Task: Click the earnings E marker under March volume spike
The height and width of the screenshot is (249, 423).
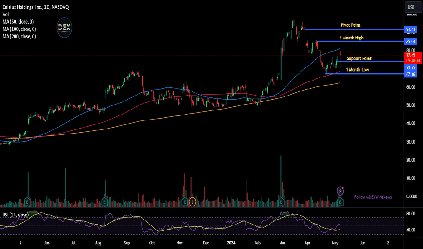Action: [x=281, y=201]
